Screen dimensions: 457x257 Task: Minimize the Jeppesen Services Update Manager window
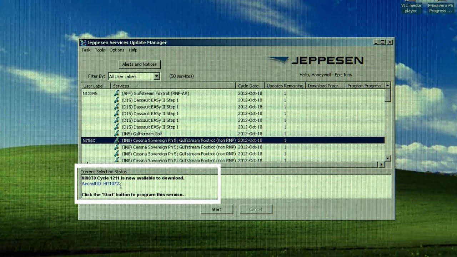(x=376, y=42)
